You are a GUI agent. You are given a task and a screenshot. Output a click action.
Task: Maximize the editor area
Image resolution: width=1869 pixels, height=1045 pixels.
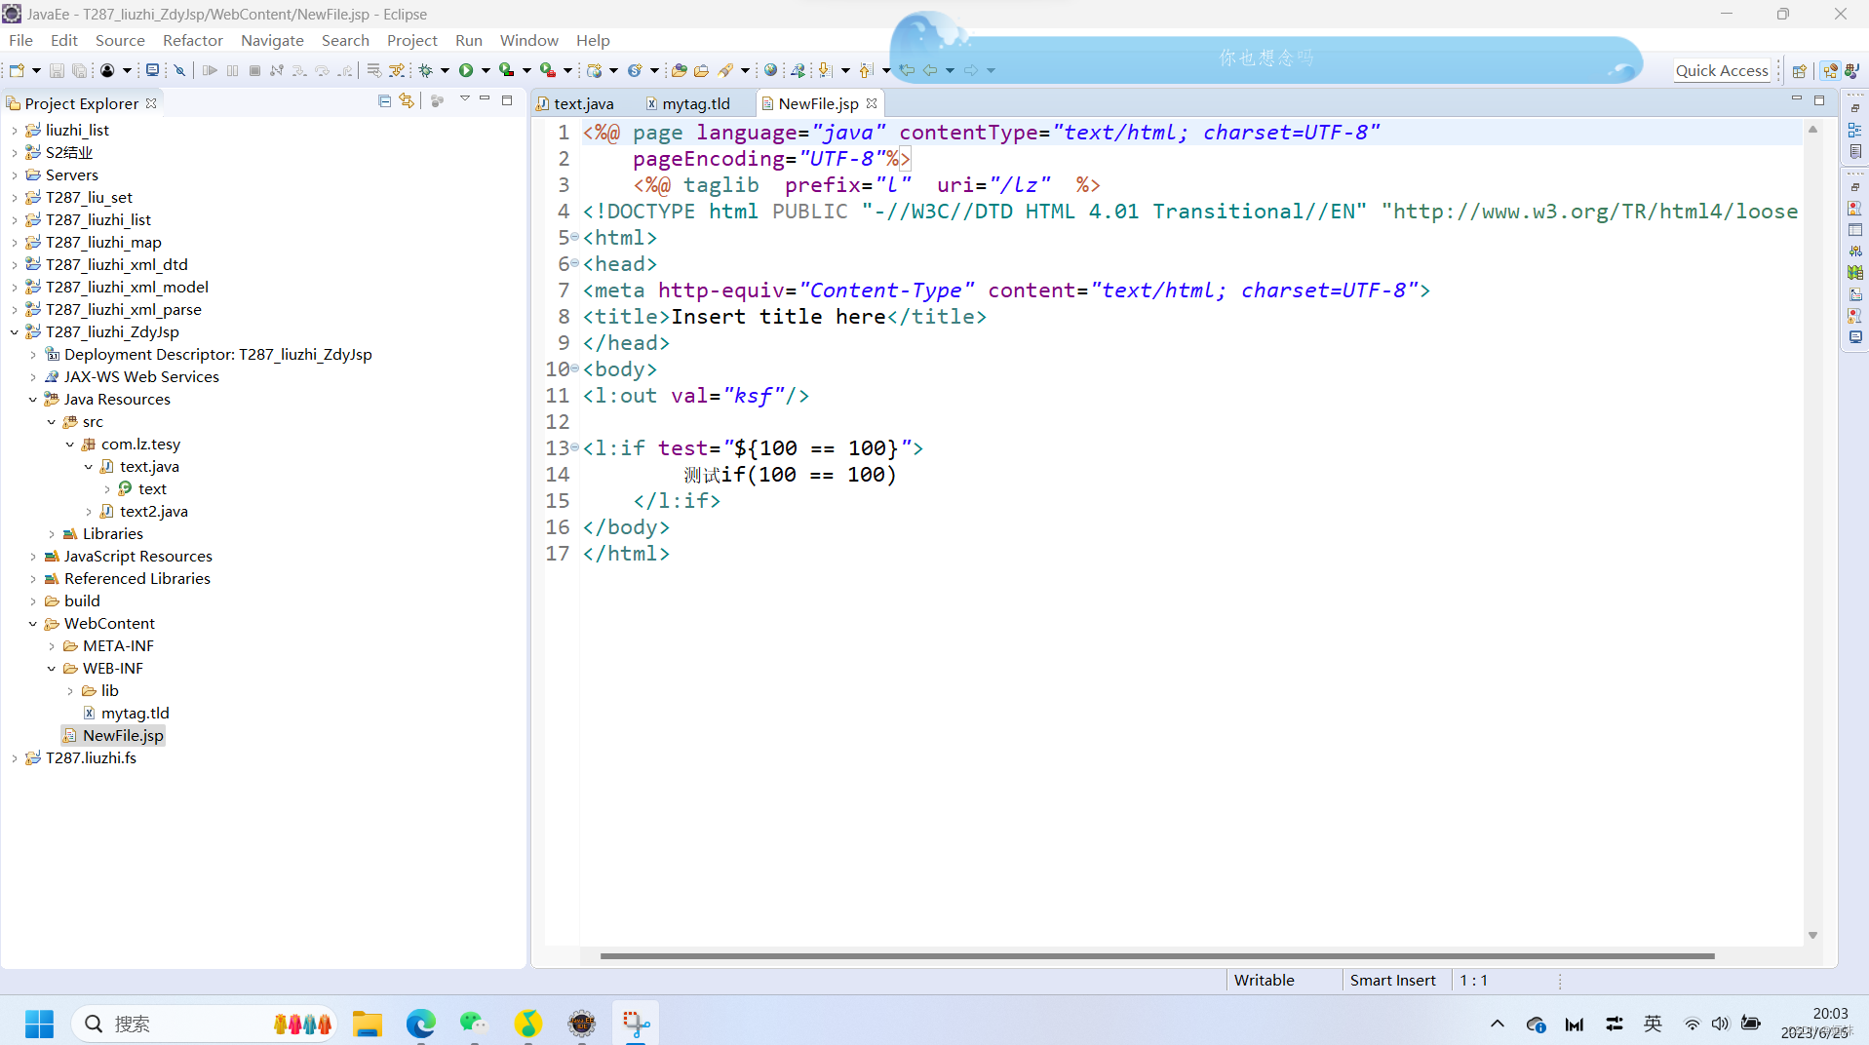click(1819, 100)
